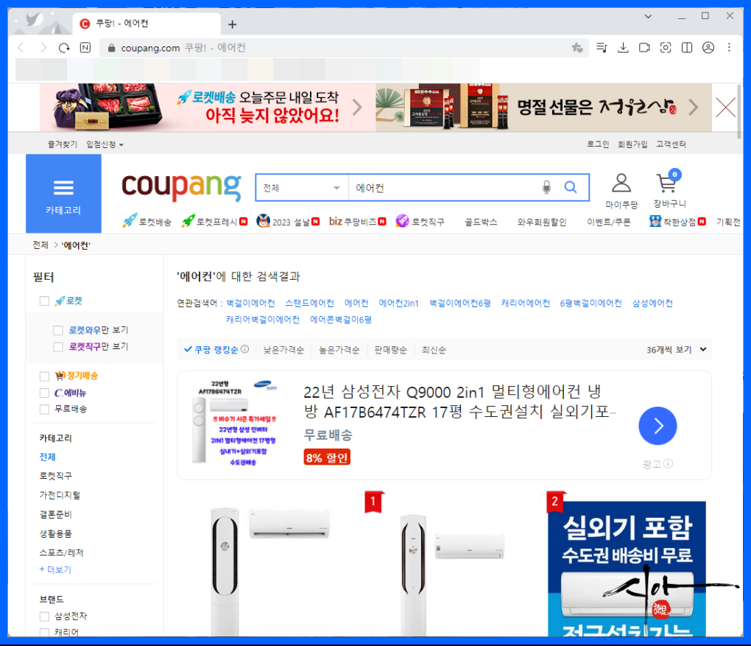Open the reading list icon in the toolbar
Viewport: 751px width, 646px height.
point(602,47)
